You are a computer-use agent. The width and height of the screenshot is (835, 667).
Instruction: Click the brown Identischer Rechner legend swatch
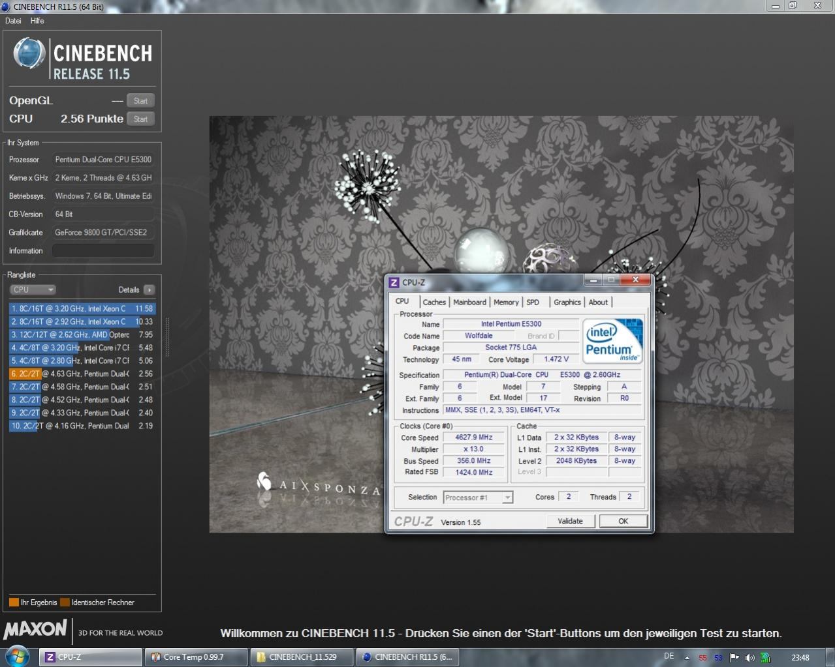point(65,602)
